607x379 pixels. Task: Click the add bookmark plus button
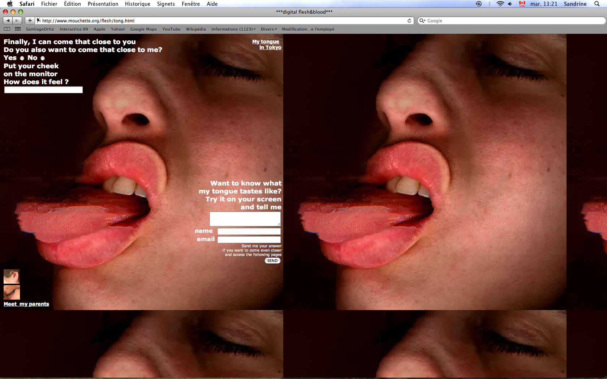[30, 21]
